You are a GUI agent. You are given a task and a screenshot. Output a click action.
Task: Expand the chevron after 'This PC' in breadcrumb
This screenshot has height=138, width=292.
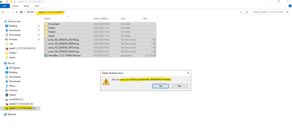point(36,12)
